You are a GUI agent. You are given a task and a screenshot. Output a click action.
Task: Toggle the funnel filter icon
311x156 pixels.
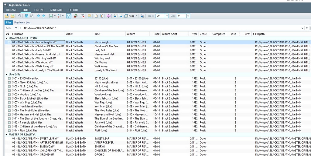[69, 16]
